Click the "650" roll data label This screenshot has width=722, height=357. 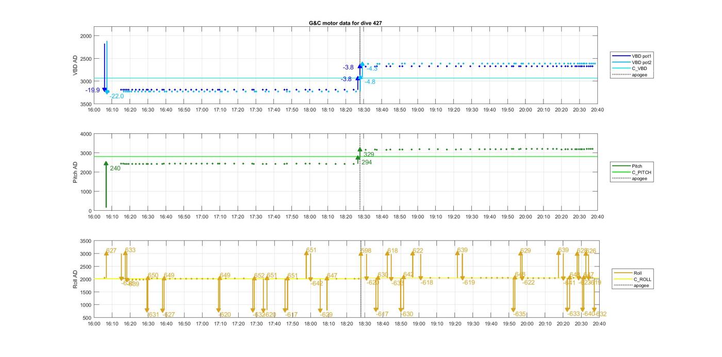pos(153,276)
